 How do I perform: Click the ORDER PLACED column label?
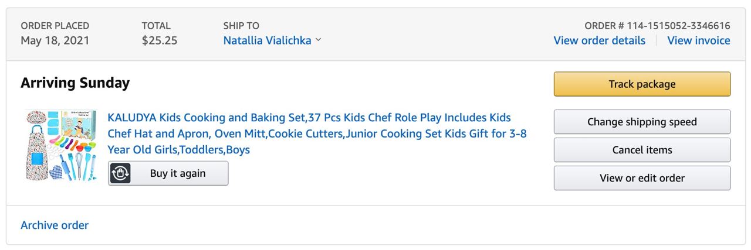click(55, 26)
